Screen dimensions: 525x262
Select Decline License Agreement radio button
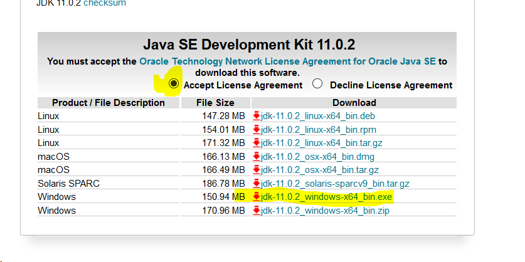[x=317, y=83]
